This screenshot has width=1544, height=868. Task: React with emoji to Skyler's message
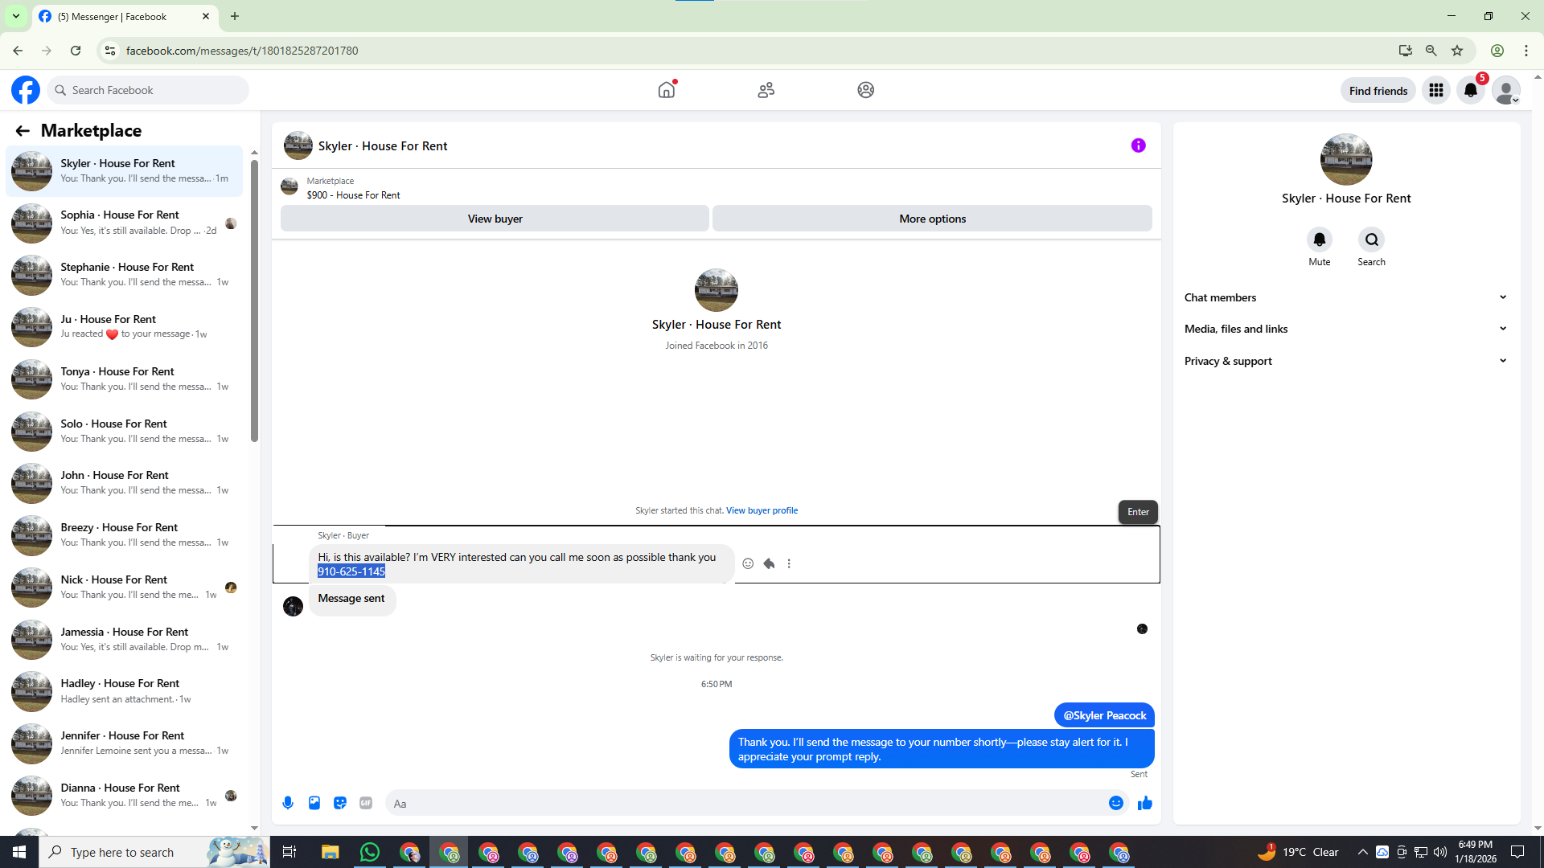click(x=748, y=563)
